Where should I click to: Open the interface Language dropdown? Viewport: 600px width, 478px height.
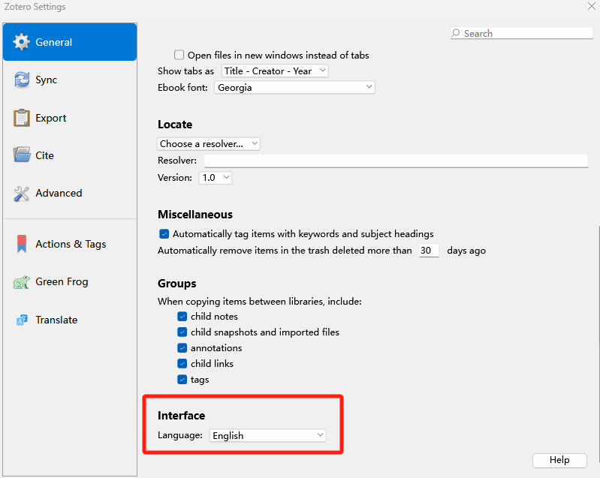267,435
